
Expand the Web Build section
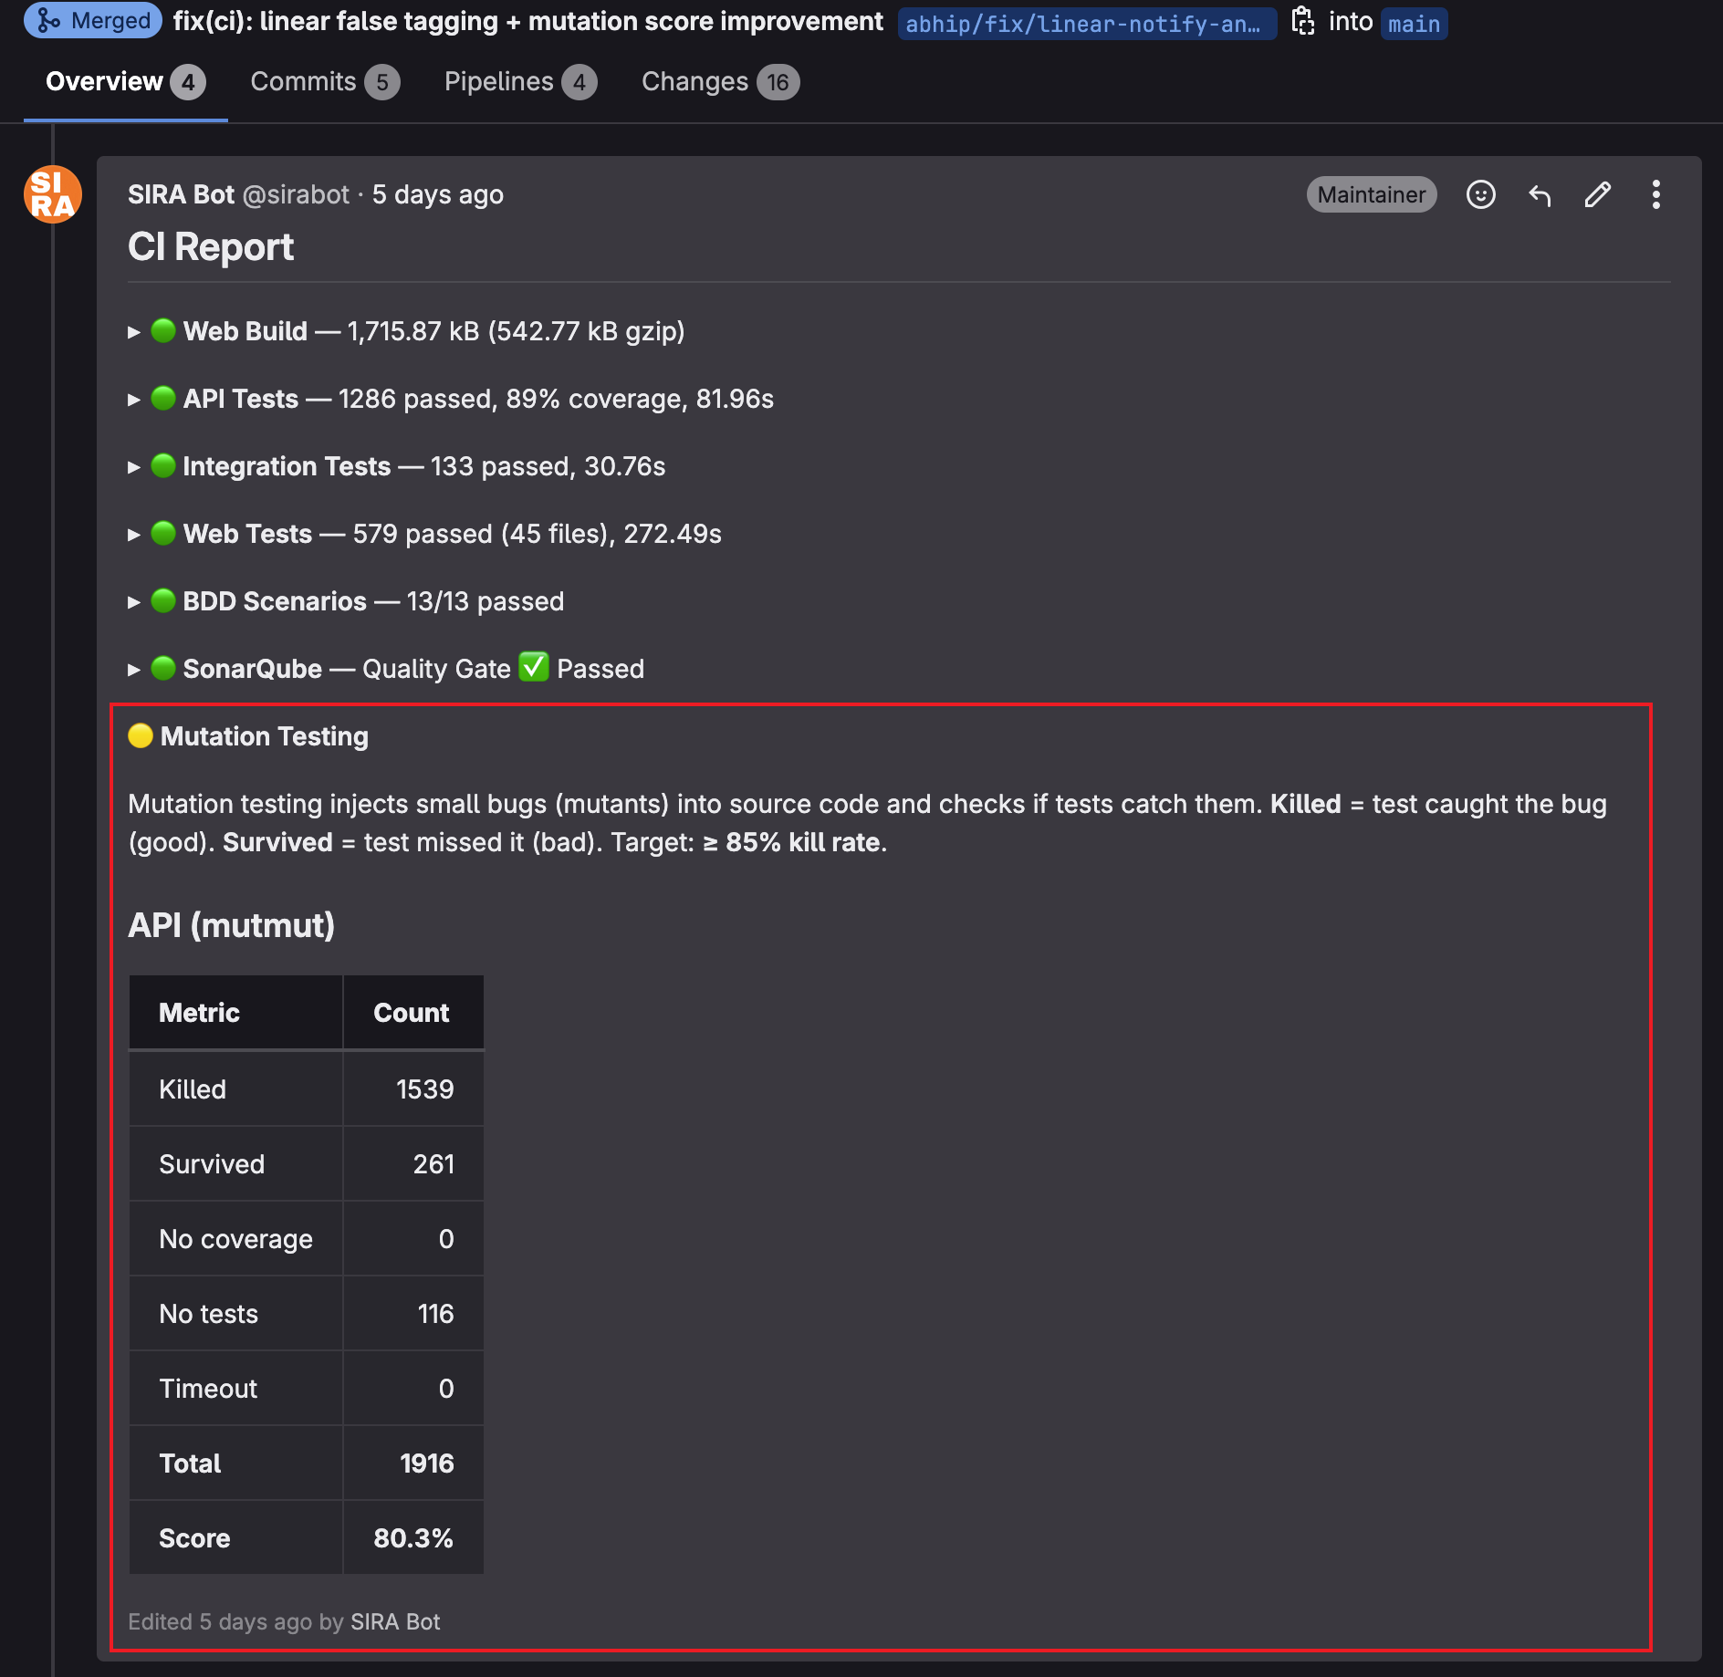[133, 331]
